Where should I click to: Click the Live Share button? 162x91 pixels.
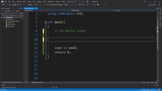click(152, 5)
